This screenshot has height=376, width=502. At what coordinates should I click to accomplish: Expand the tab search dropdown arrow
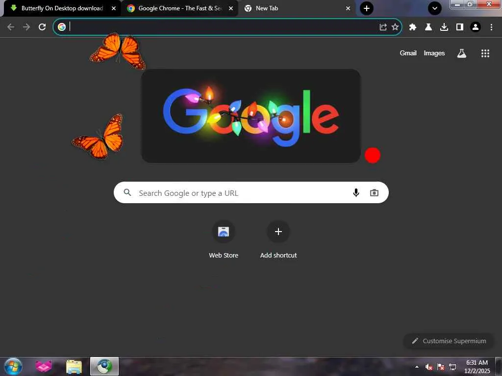coord(435,8)
